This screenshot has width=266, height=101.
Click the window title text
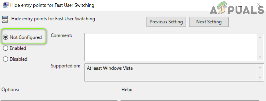pyautogui.click(x=52, y=5)
